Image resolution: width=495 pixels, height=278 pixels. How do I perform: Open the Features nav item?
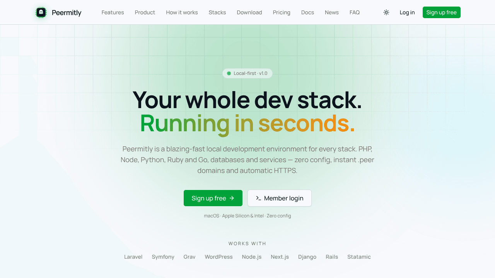[x=113, y=12]
